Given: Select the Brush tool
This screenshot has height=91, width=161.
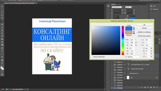Looking at the screenshot, I should [x=2, y=27].
